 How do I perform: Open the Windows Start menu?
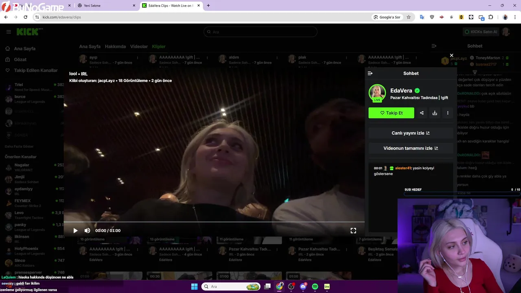194,286
